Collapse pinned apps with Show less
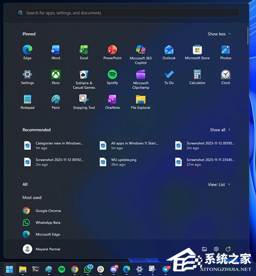Viewport: 256px width, 276px height. [219, 34]
